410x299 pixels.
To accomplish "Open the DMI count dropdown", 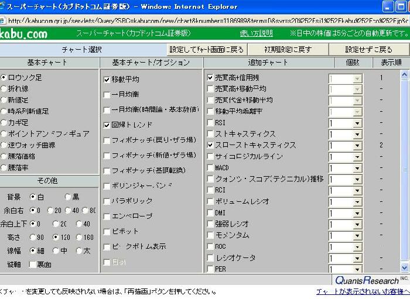I will (357, 213).
